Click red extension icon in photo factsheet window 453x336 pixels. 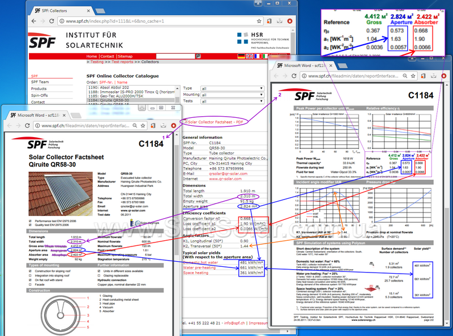[173, 125]
